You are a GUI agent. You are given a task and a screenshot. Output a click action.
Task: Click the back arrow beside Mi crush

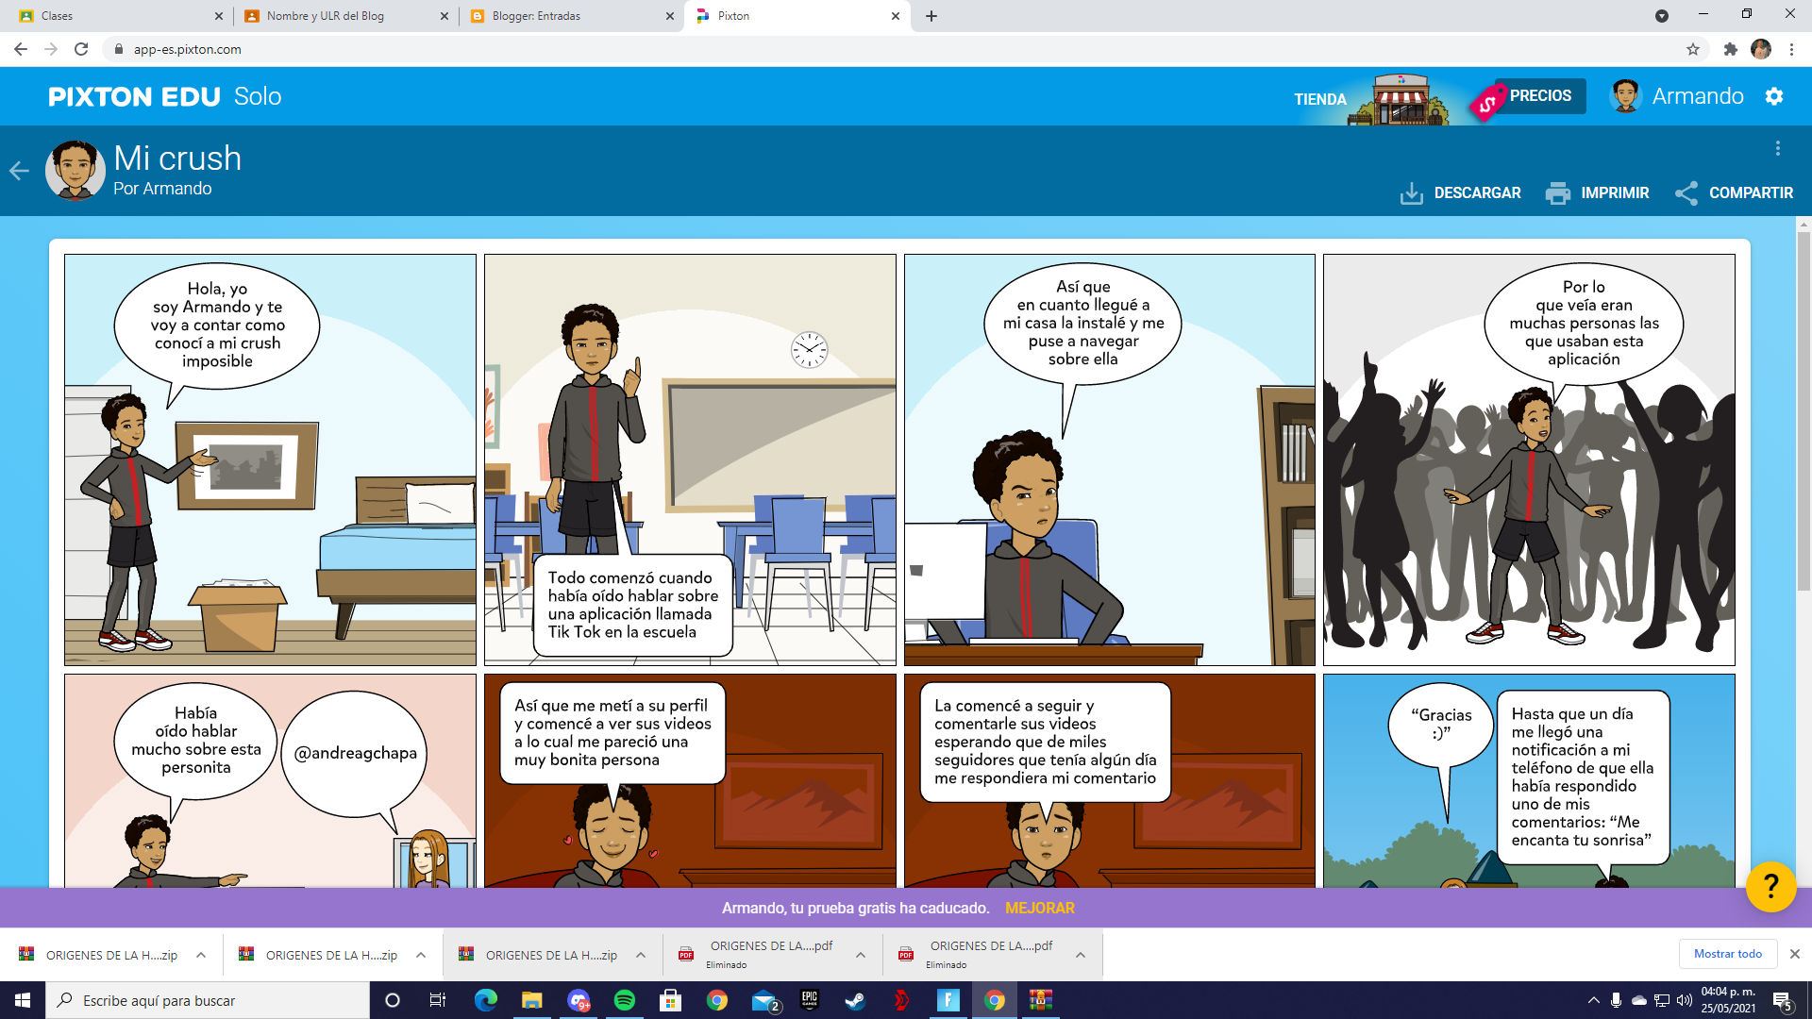coord(19,171)
